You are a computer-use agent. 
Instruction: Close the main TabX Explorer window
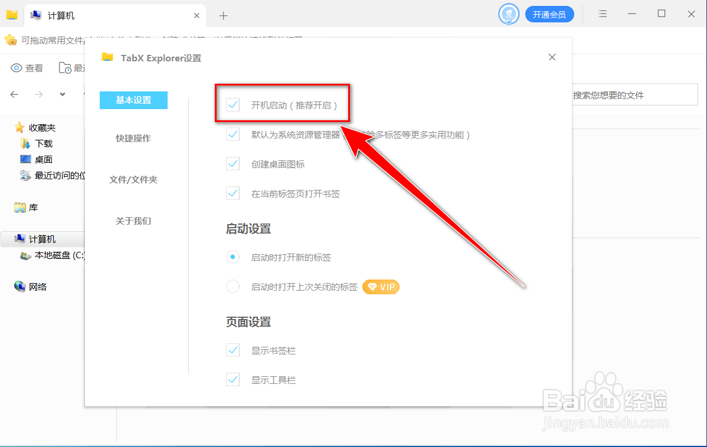[691, 14]
